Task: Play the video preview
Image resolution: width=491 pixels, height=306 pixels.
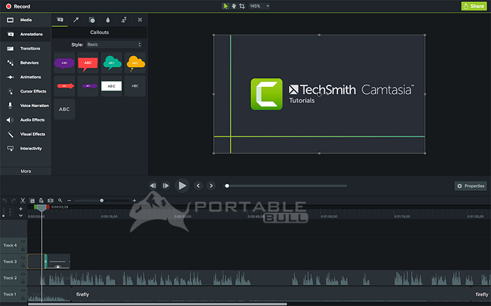Action: pos(182,186)
